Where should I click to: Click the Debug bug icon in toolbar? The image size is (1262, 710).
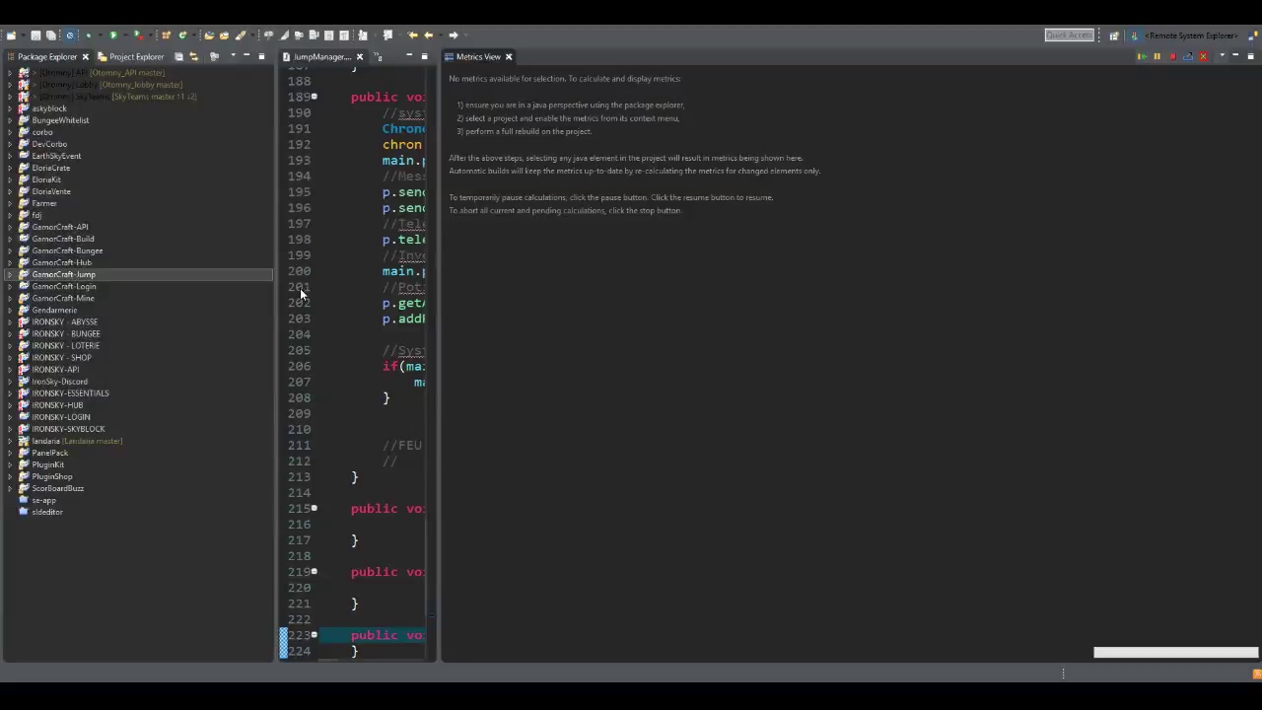[88, 35]
